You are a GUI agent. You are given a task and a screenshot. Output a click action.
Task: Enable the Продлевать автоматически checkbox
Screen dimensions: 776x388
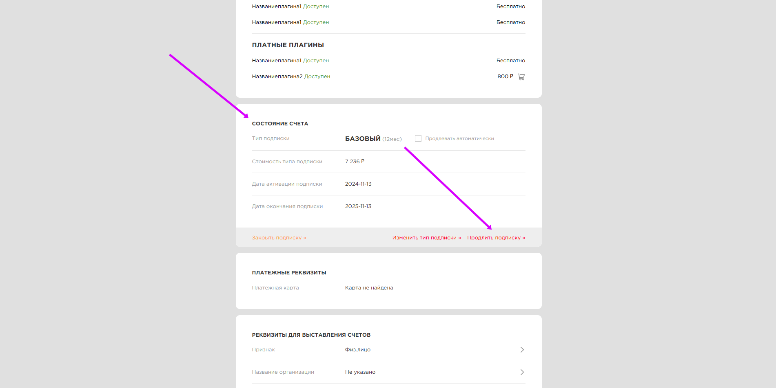(418, 138)
